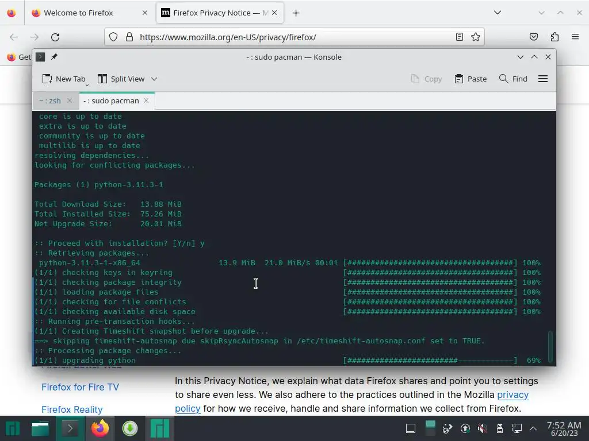589x441 pixels.
Task: Toggle the Konsole window pin icon
Action: click(54, 57)
